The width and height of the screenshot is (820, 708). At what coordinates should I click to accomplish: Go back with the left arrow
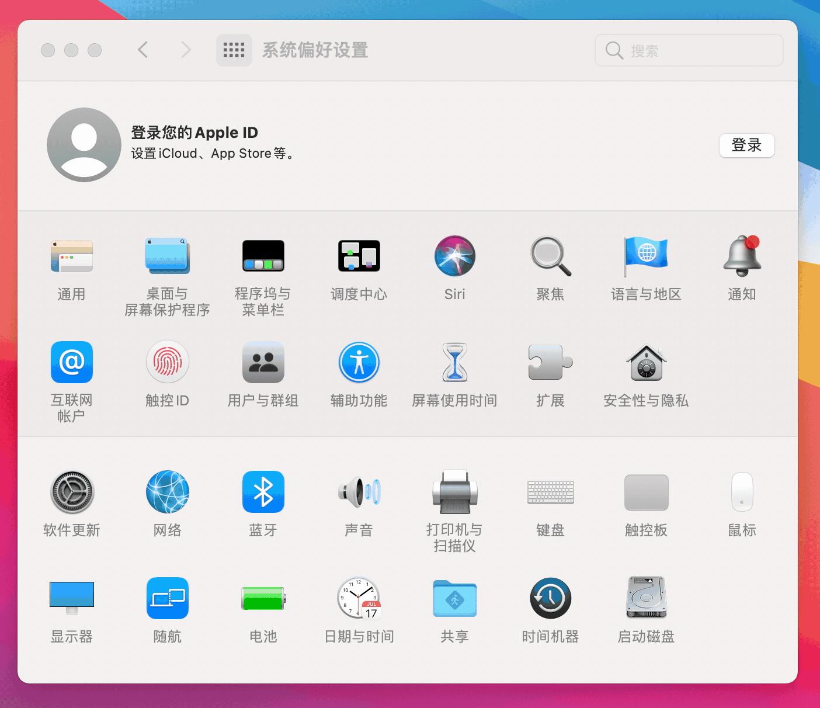[x=143, y=50]
